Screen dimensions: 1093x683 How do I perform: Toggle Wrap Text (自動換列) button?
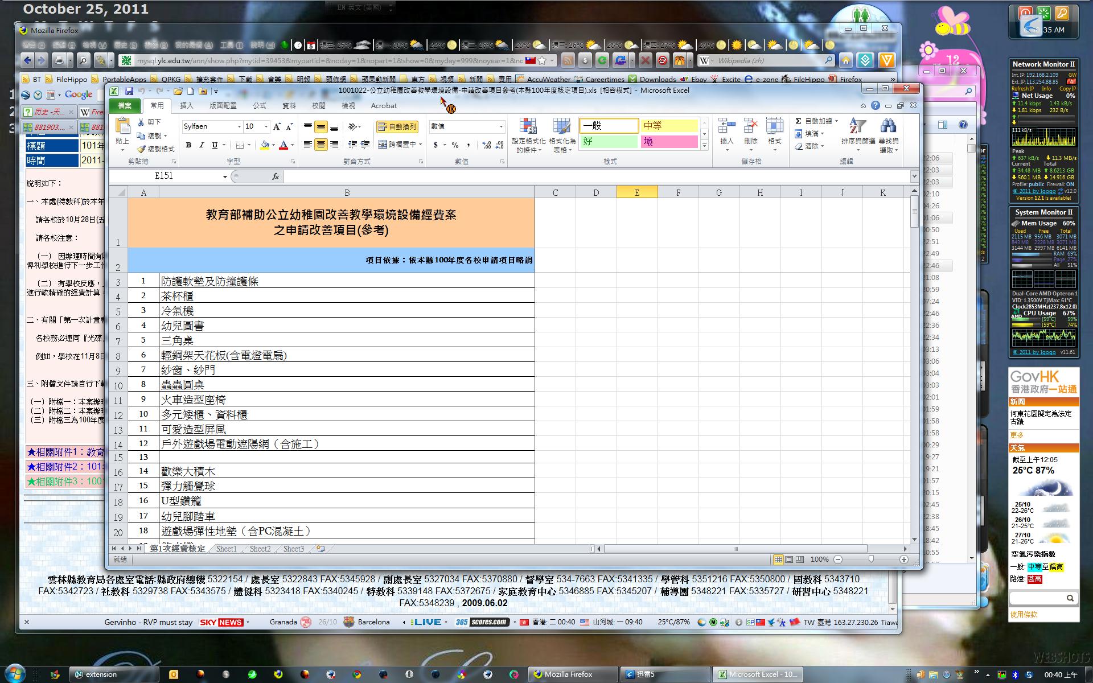pos(397,126)
